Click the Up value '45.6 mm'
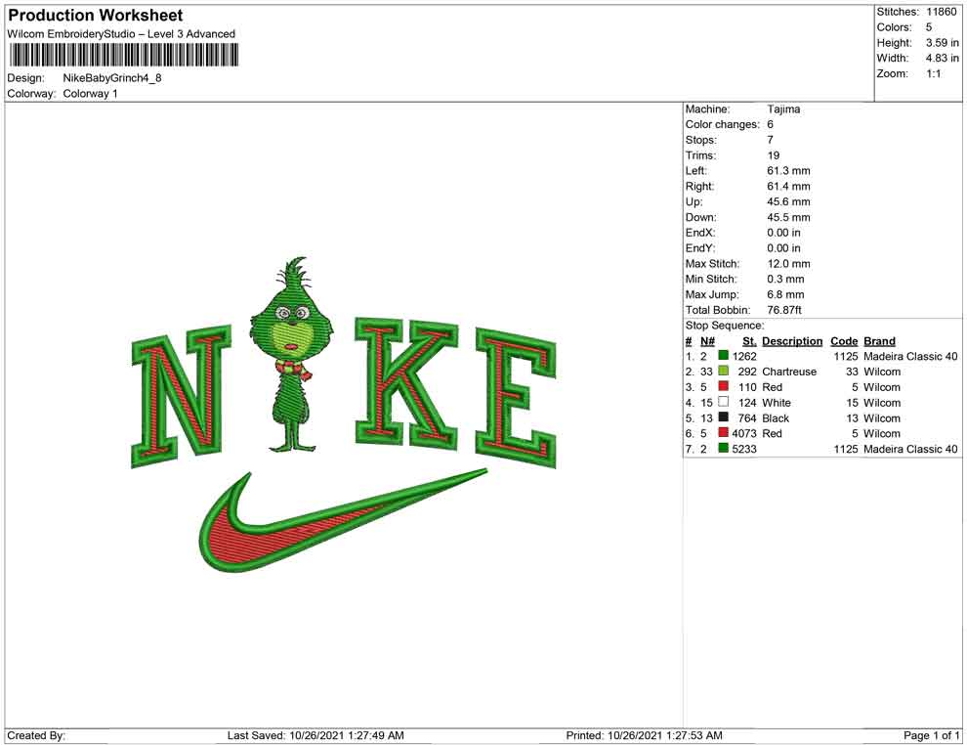The image size is (967, 745). [x=789, y=201]
